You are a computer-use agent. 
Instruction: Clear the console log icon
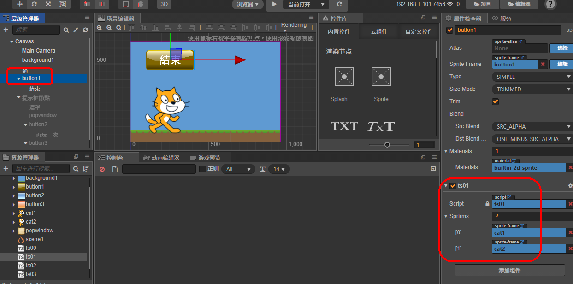tap(102, 169)
